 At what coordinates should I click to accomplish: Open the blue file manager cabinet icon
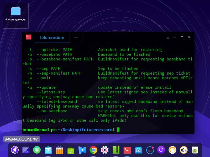click(48, 150)
